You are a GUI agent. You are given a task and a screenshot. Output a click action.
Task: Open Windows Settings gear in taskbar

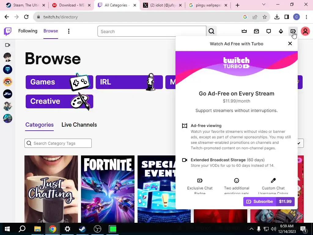(x=68, y=229)
